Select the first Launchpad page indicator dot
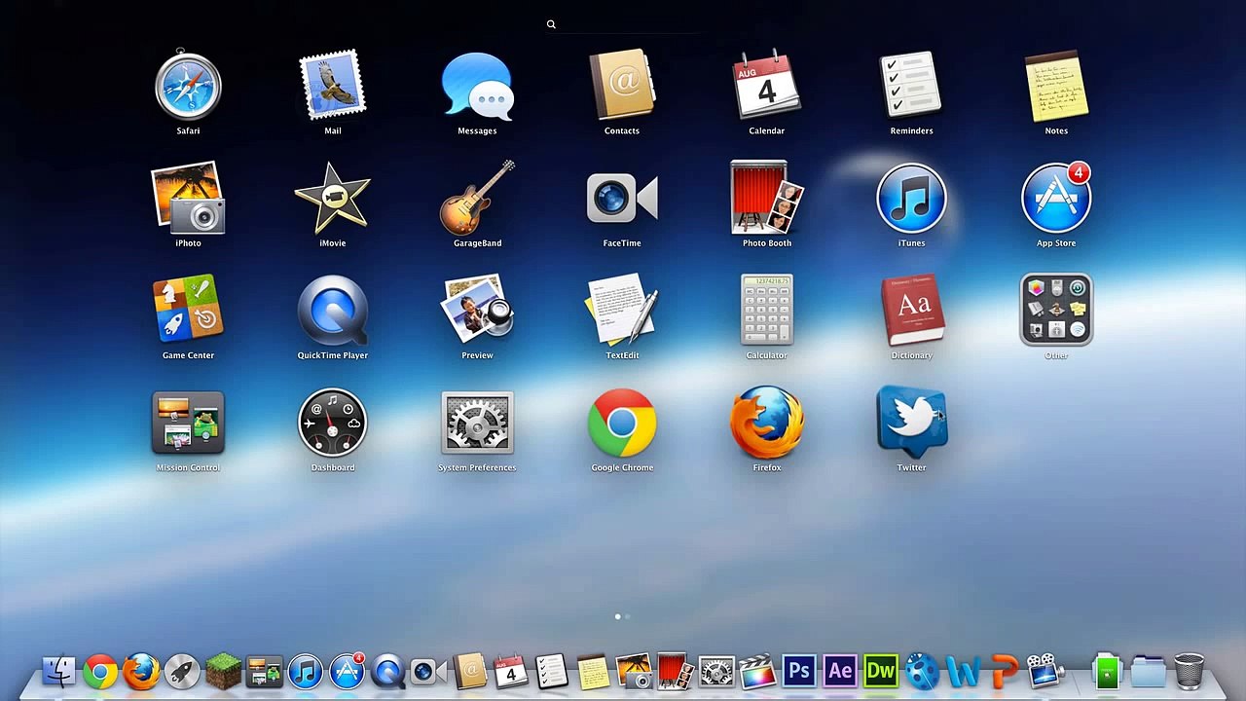The width and height of the screenshot is (1246, 701). [618, 616]
